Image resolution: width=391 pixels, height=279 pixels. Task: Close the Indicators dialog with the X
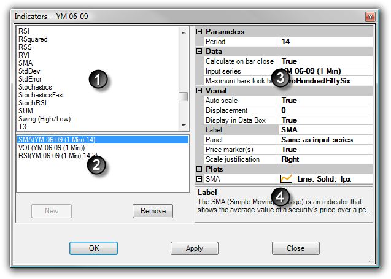pos(370,15)
